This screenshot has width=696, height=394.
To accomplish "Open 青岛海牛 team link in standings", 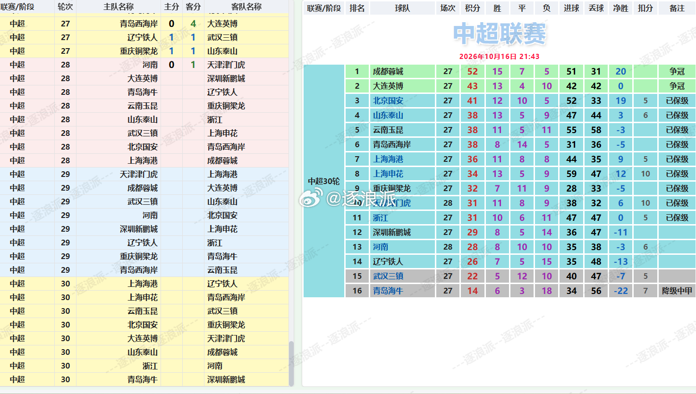I will pyautogui.click(x=388, y=291).
